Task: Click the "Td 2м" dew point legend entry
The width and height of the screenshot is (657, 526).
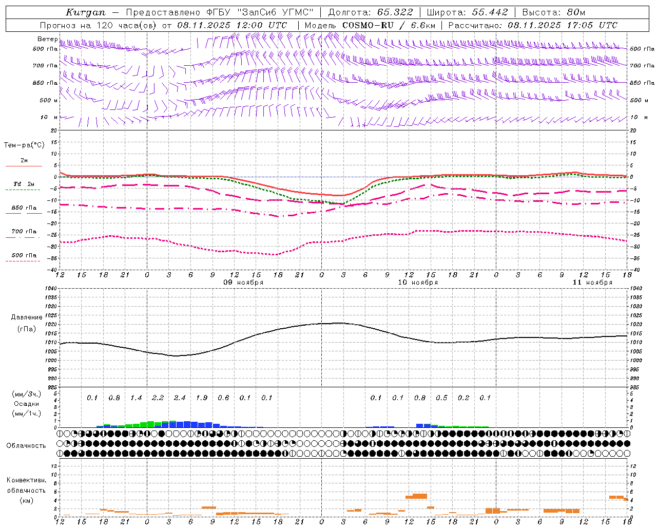Action: [x=24, y=184]
